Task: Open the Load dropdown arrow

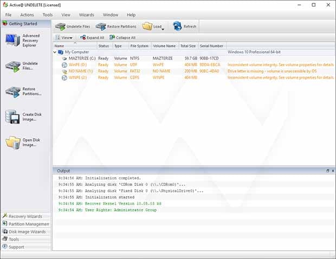Action: point(163,29)
